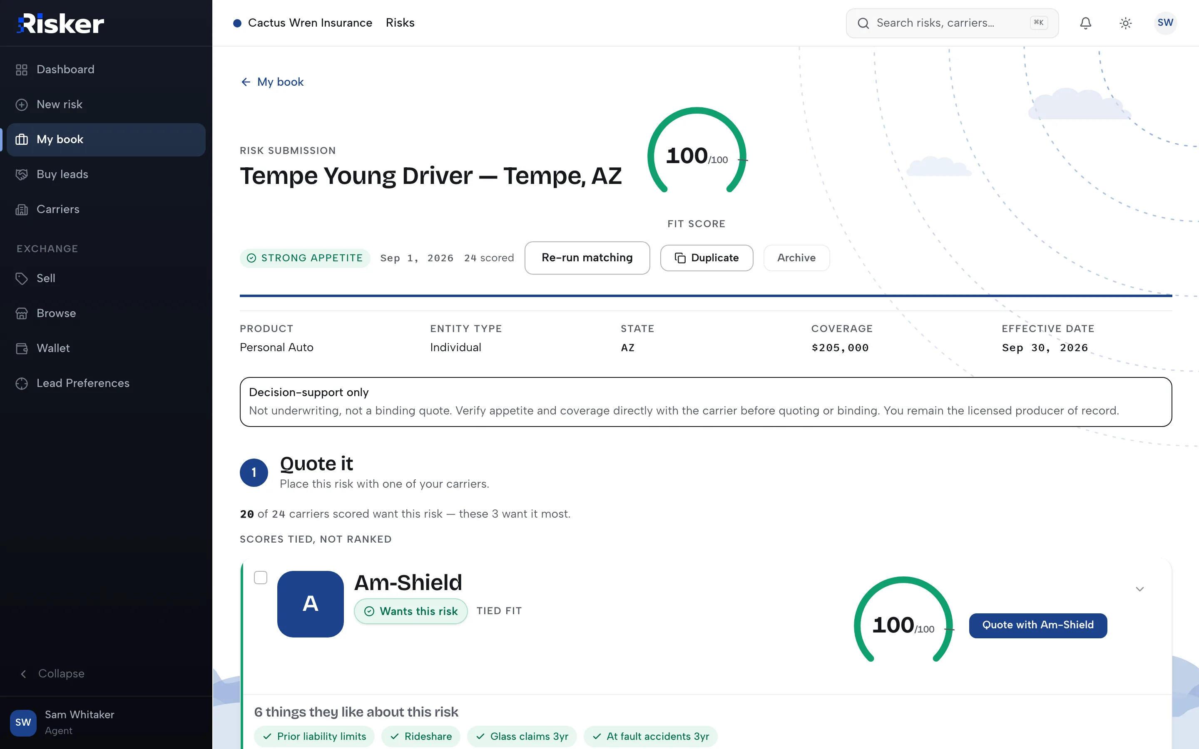The image size is (1199, 749).
Task: Open Browse in the Exchange section
Action: (106, 314)
